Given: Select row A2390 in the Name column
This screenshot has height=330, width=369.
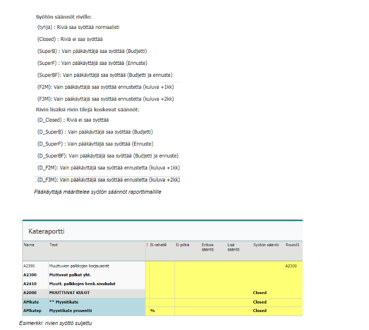Looking at the screenshot, I should pyautogui.click(x=29, y=266).
